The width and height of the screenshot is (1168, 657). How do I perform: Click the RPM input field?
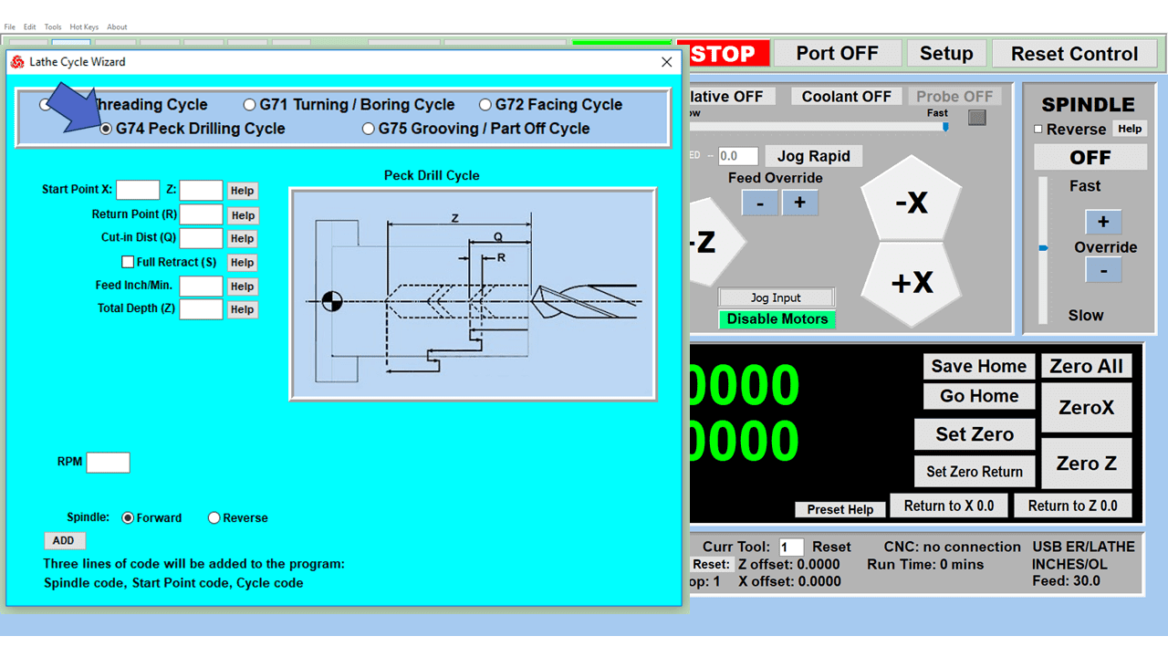(108, 463)
